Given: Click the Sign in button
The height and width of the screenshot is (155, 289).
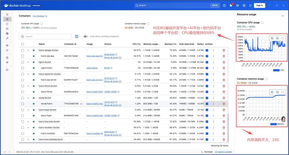Looking at the screenshot, I should tap(259, 5).
